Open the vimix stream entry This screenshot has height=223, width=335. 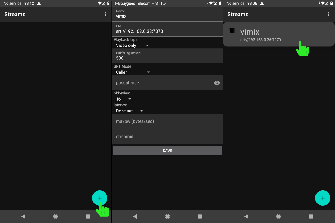tap(279, 34)
